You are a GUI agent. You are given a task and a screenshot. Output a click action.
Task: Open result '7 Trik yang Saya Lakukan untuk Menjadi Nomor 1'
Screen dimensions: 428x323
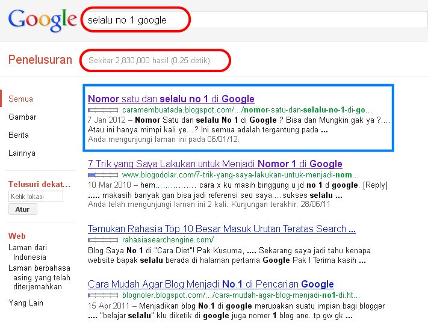tap(215, 164)
